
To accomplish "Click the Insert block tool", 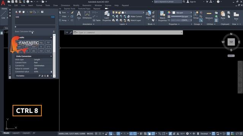I will (x=148, y=15).
